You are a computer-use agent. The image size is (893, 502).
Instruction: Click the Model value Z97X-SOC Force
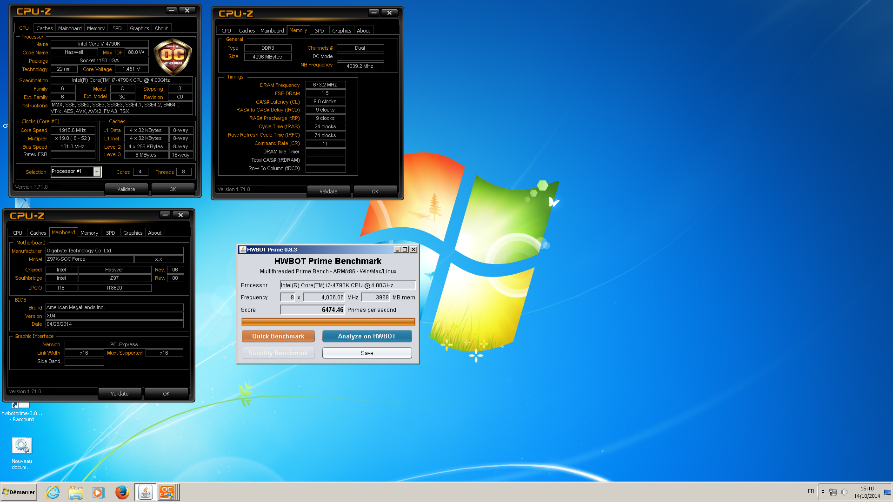90,259
